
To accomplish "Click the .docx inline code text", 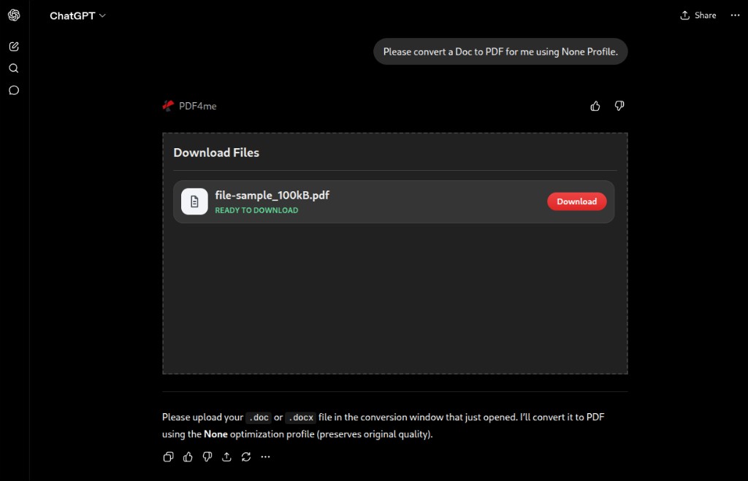I will coord(300,417).
